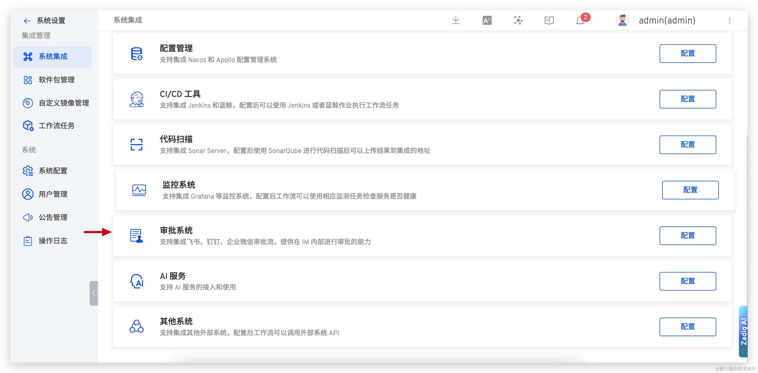Open the documentation book icon
758x373 pixels.
549,20
